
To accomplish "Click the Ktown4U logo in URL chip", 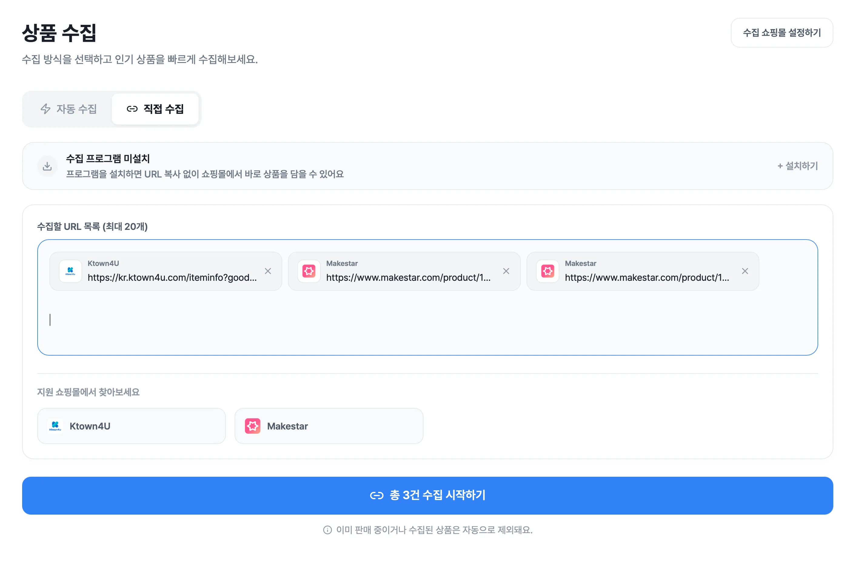I will [70, 271].
